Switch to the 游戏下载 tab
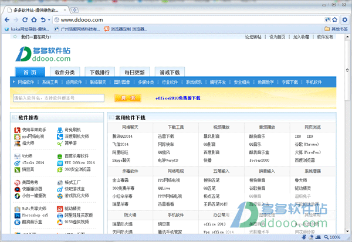This screenshot has width=352, height=242. click(x=170, y=72)
